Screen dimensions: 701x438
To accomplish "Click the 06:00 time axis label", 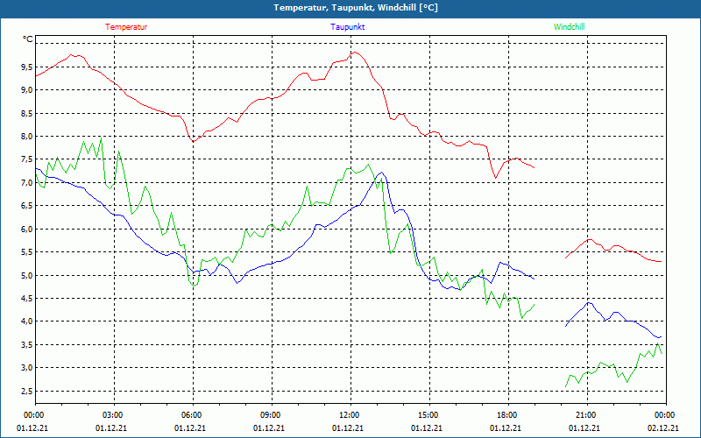I will pos(193,415).
